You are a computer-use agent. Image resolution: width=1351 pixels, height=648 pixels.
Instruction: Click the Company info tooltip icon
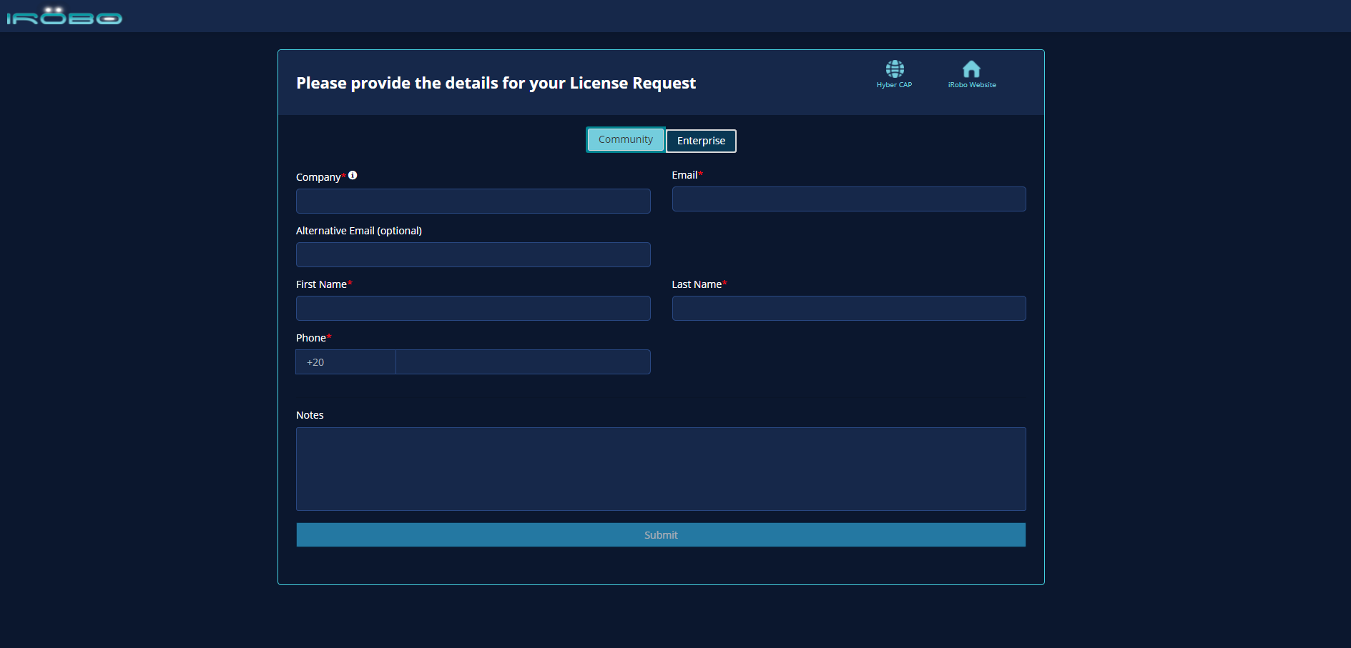tap(353, 176)
